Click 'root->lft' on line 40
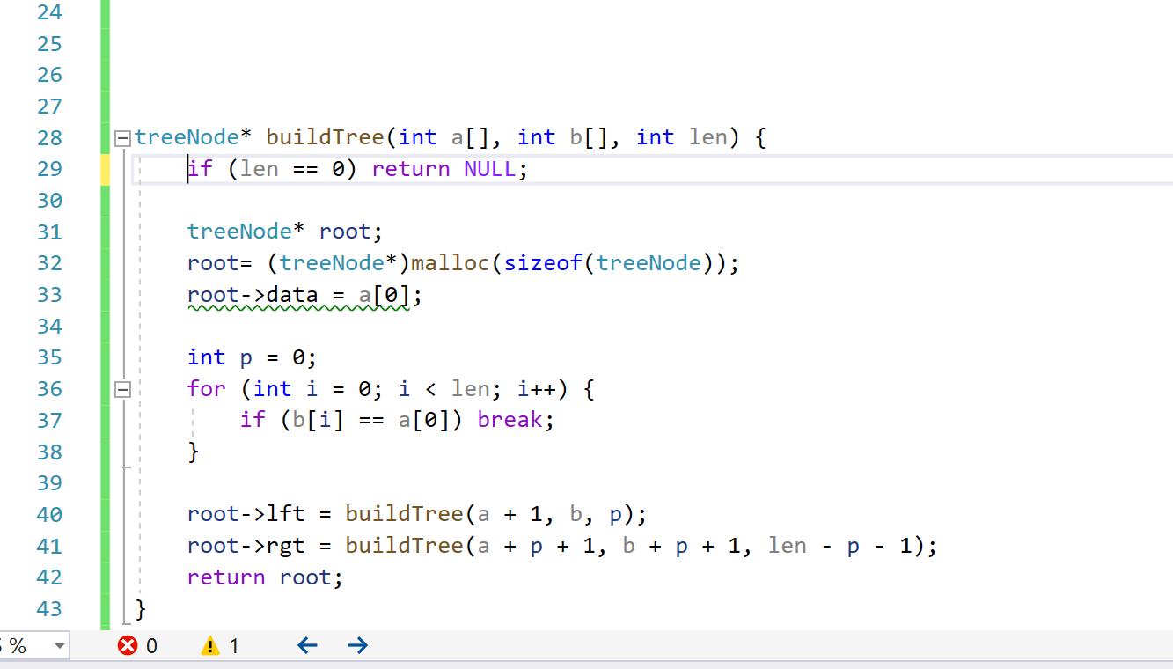Viewport: 1173px width, 669px height. [246, 514]
